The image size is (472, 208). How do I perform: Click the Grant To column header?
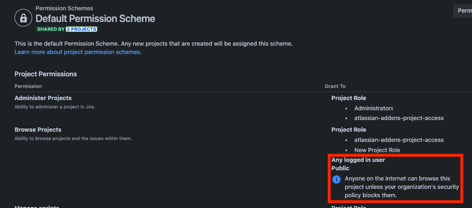[x=335, y=86]
